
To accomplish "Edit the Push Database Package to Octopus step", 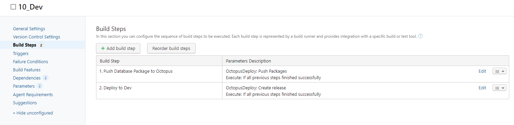I will coord(482,71).
